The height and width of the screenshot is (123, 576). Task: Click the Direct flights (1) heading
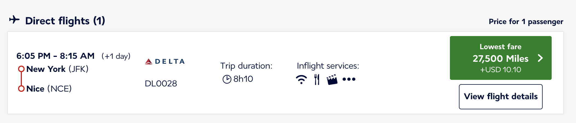point(65,21)
